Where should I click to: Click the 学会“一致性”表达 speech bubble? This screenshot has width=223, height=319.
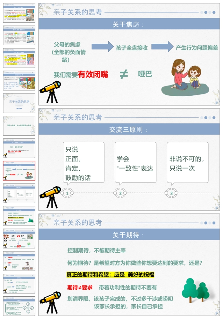[135, 163]
